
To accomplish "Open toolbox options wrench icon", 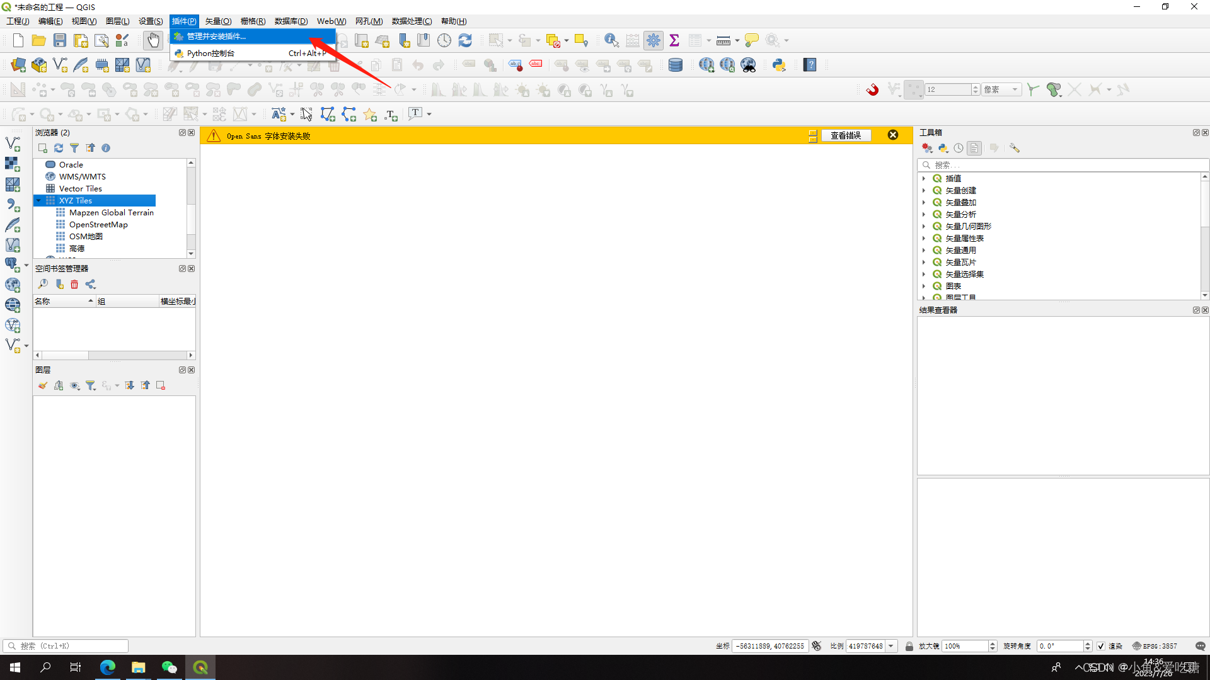I will pos(1015,148).
